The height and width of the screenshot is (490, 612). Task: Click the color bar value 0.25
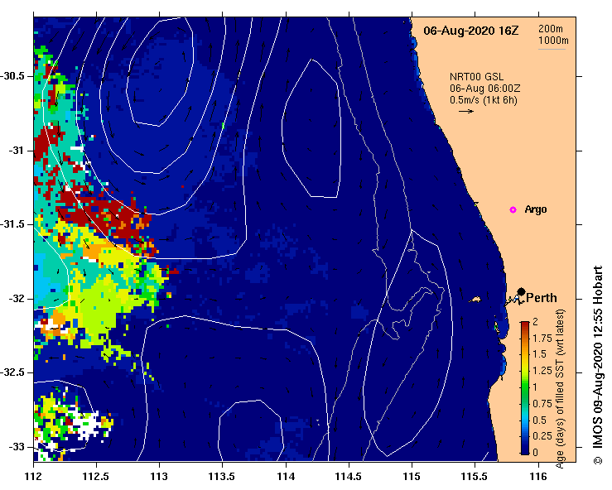[x=542, y=436]
